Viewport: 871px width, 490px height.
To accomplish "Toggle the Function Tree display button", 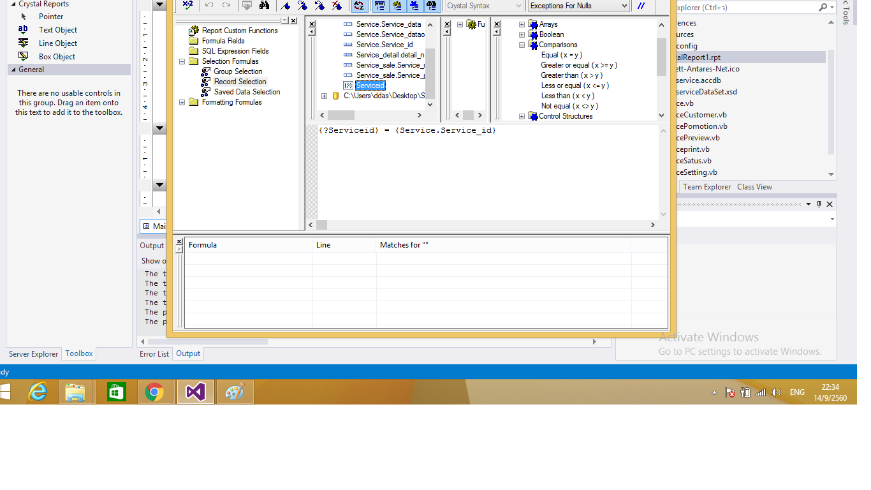I will (397, 6).
